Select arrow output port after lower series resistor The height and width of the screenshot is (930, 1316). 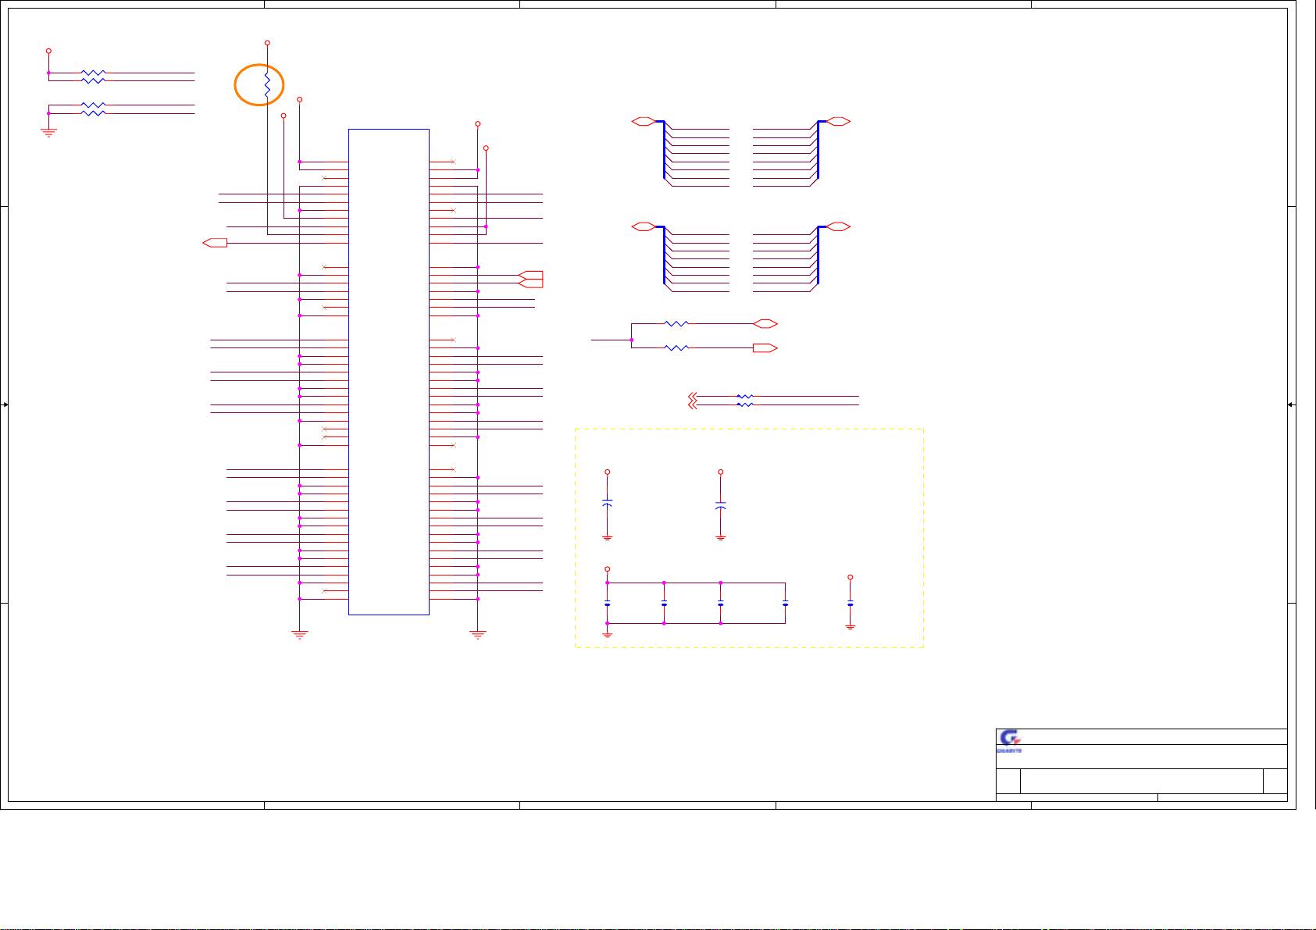click(765, 348)
